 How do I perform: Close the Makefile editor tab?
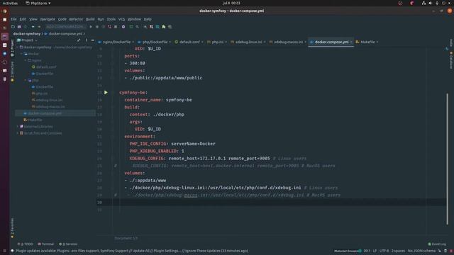(377, 42)
